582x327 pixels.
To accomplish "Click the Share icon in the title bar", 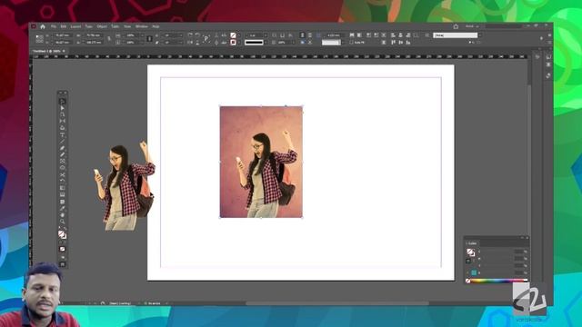I will pyautogui.click(x=456, y=26).
